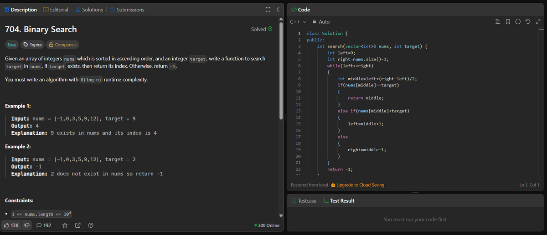This screenshot has width=547, height=235.
Task: Click the Restored from local text
Action: pyautogui.click(x=310, y=185)
